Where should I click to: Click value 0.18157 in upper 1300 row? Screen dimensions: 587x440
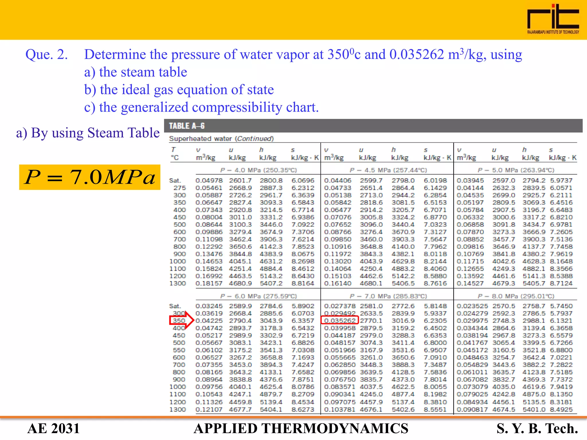pos(209,283)
